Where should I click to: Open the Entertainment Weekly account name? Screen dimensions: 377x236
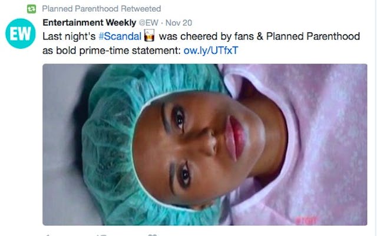(x=89, y=23)
